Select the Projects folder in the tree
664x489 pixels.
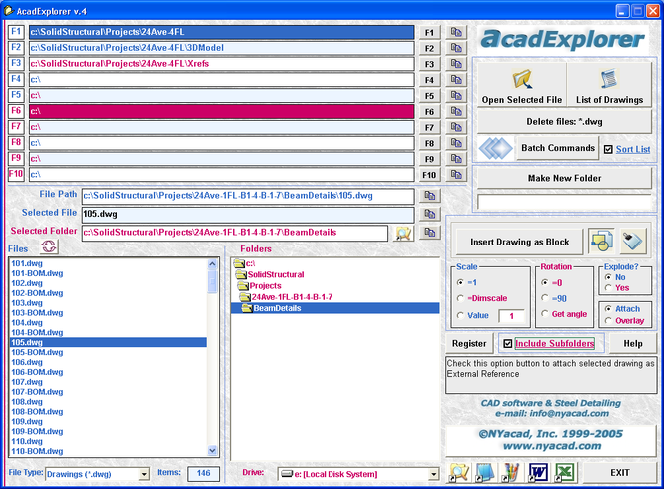click(265, 285)
